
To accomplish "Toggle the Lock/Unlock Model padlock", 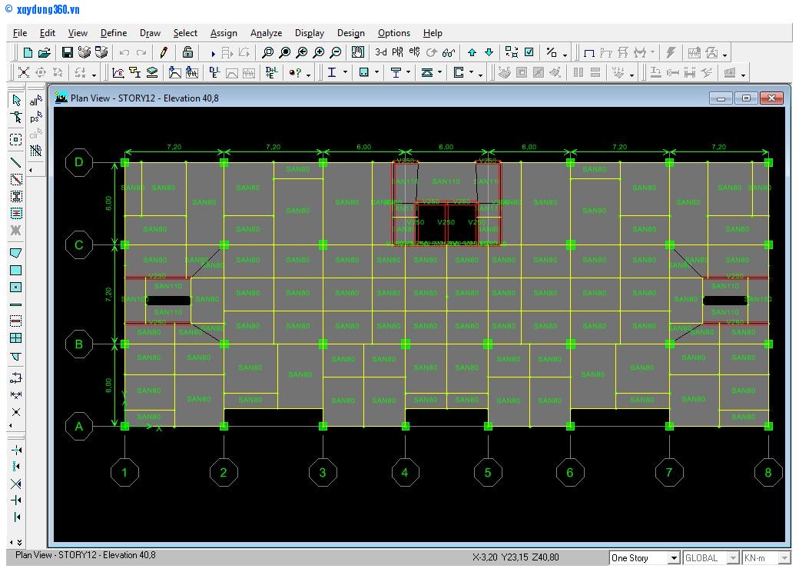I will click(187, 52).
